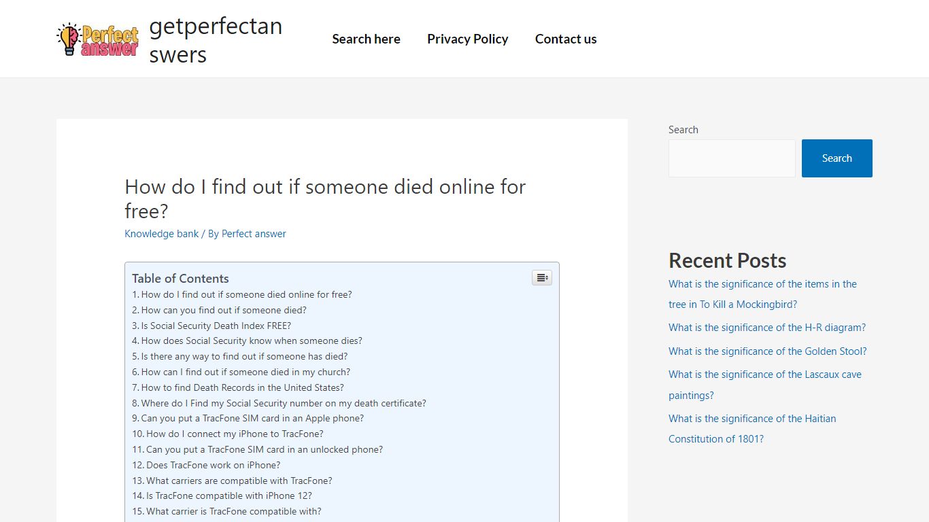Click the blue Search button
This screenshot has height=522, width=929.
837,158
